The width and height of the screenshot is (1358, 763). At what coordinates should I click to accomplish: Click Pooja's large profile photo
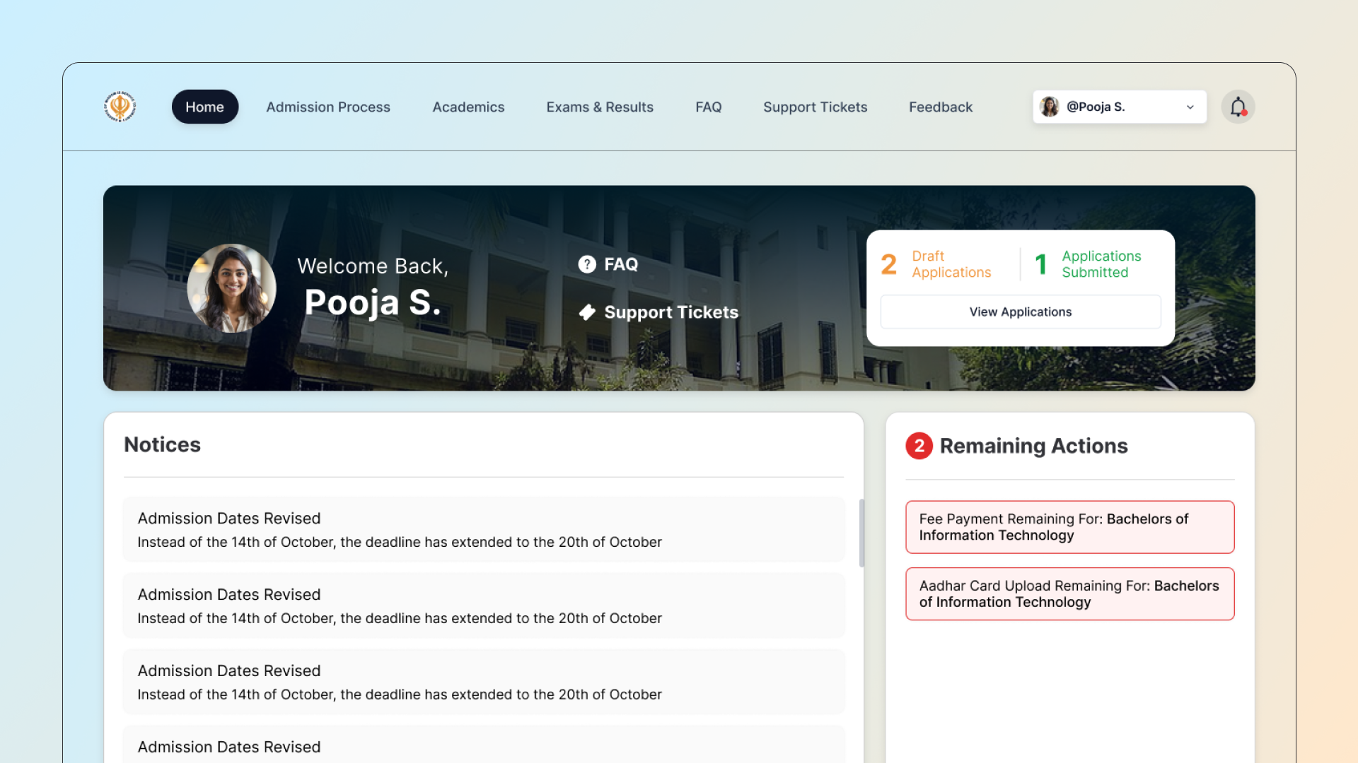click(231, 288)
